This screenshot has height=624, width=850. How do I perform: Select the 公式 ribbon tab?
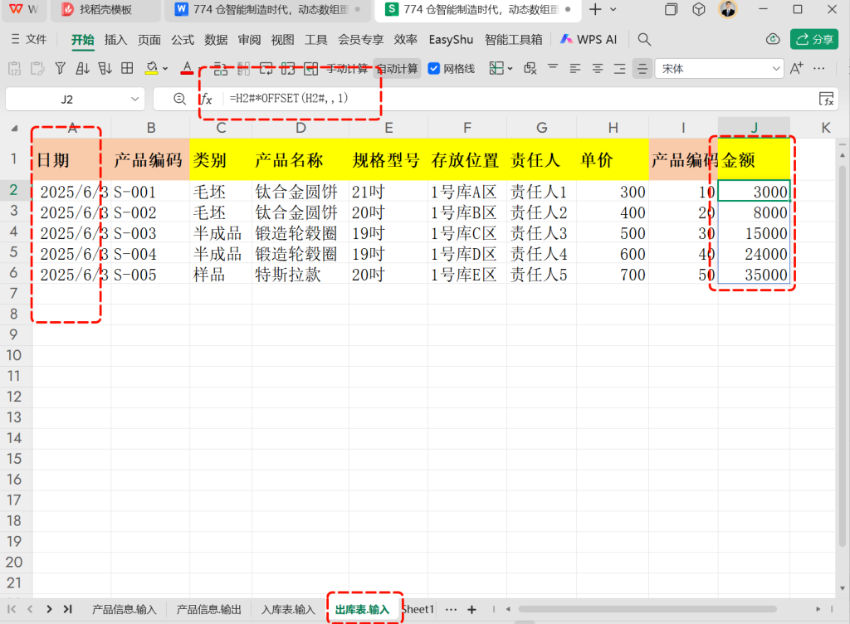183,40
